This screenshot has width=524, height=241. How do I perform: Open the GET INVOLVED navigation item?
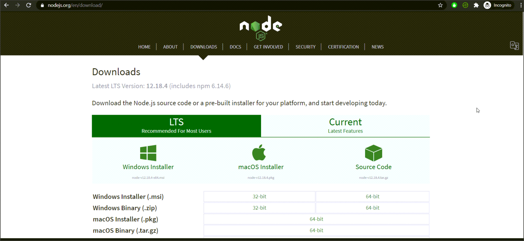(x=268, y=47)
